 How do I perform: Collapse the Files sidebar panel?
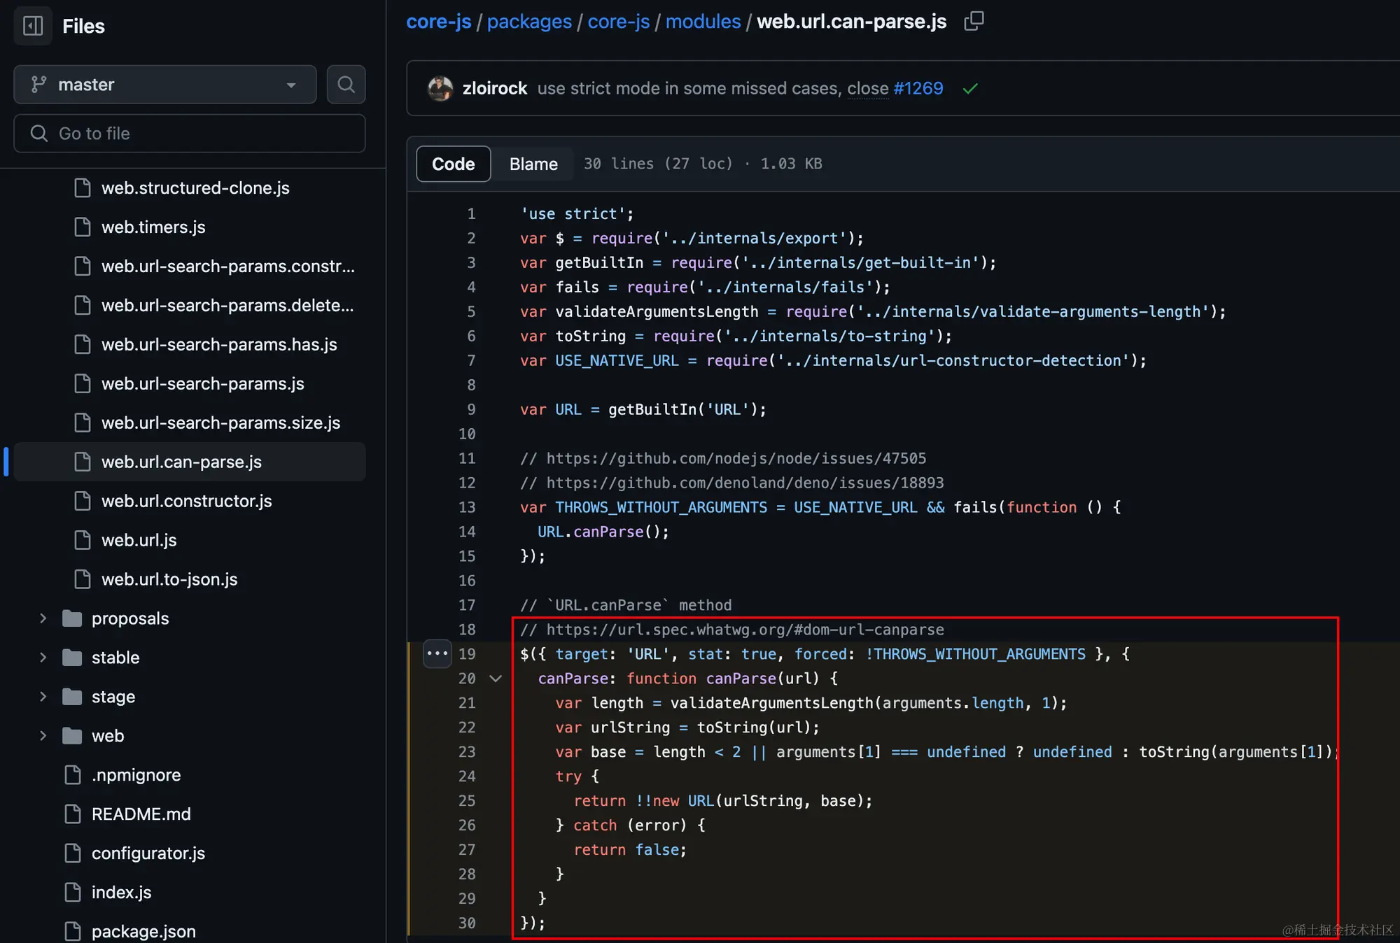point(32,25)
